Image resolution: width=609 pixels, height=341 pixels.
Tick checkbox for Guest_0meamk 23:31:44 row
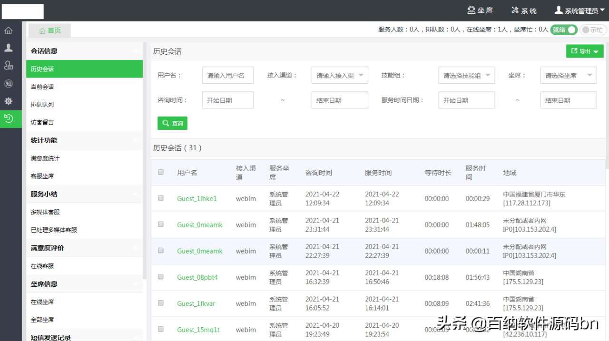tap(161, 224)
